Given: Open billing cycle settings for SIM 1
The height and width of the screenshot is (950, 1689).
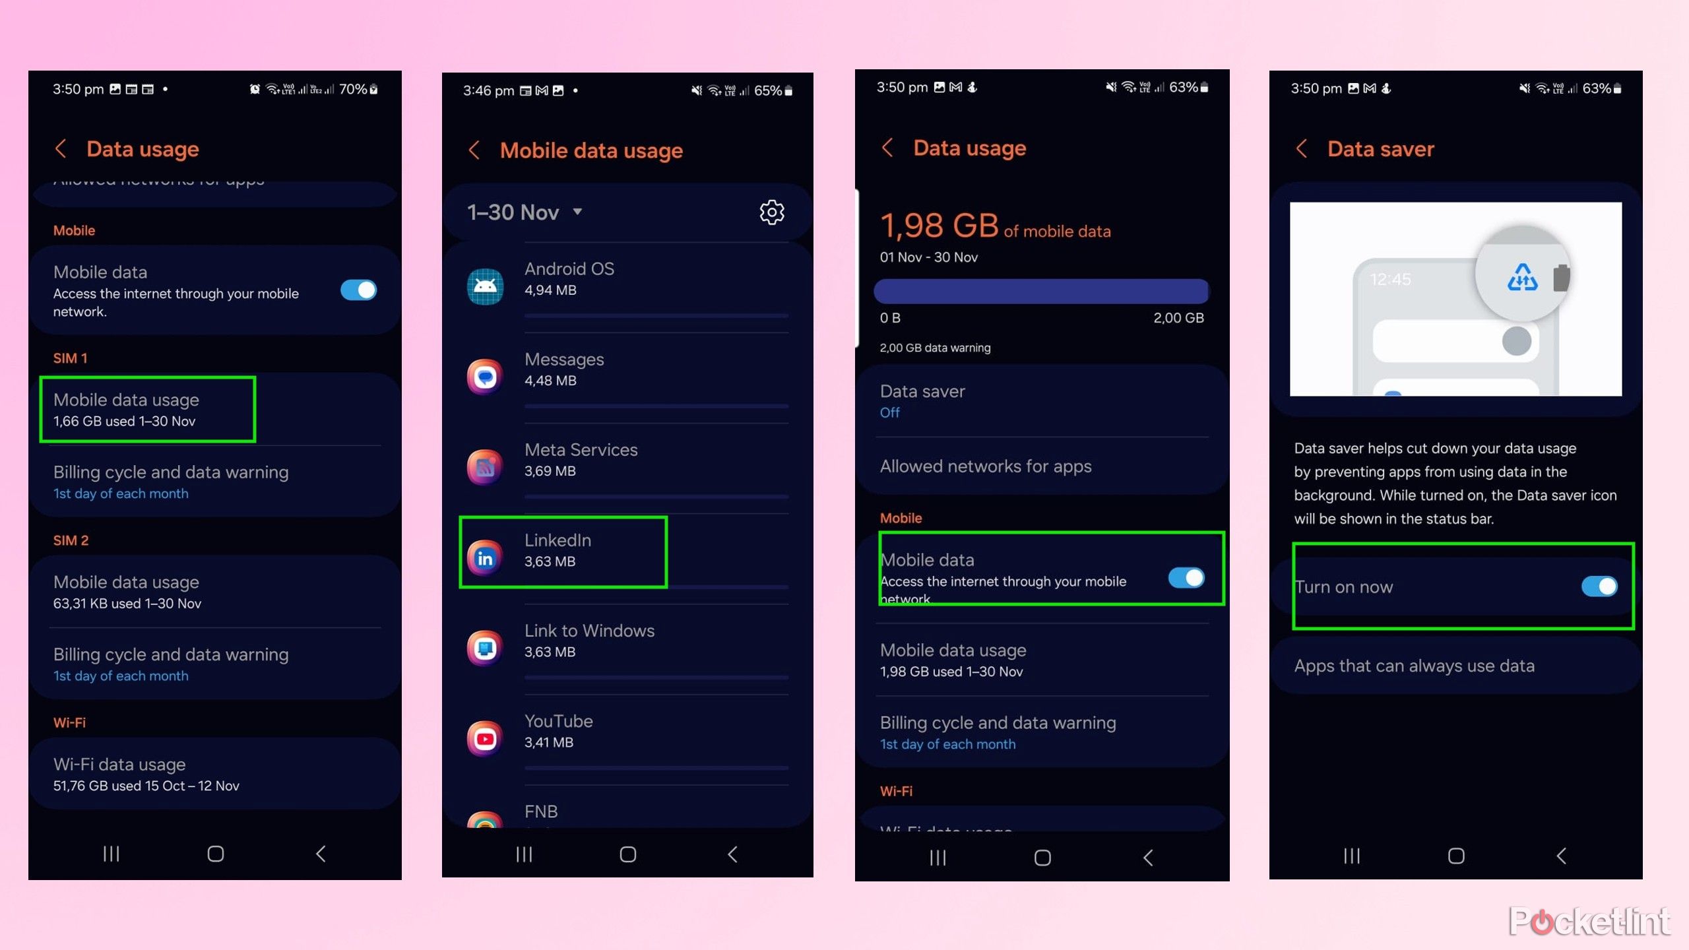Looking at the screenshot, I should click(172, 480).
